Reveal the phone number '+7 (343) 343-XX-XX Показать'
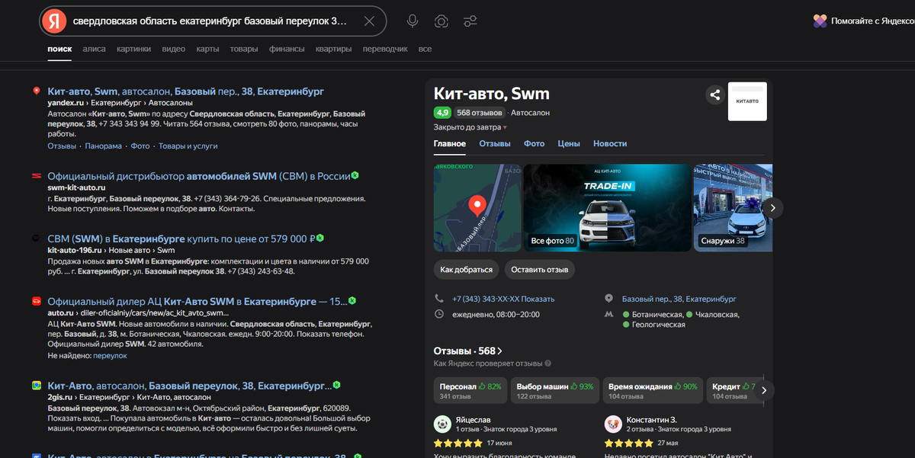This screenshot has height=458, width=915. (503, 299)
